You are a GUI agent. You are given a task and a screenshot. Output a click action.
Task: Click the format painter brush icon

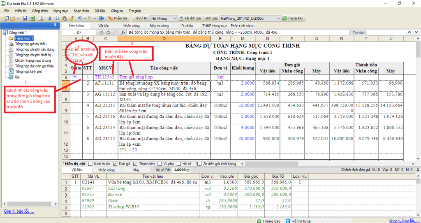[71, 19]
